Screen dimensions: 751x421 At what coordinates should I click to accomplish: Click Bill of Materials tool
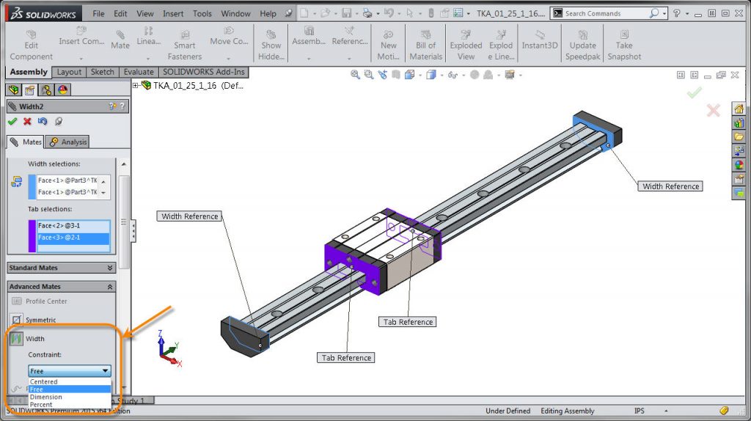coord(426,45)
